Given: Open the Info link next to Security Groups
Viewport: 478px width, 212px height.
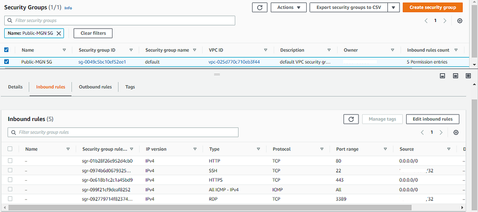Looking at the screenshot, I should pyautogui.click(x=68, y=8).
